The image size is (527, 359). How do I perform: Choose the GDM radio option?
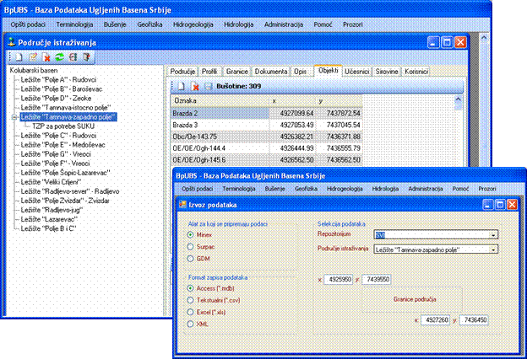[189, 260]
